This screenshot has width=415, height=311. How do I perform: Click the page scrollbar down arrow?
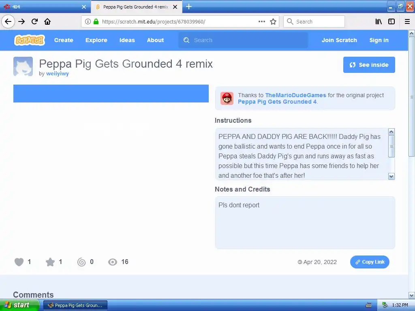pos(411,295)
